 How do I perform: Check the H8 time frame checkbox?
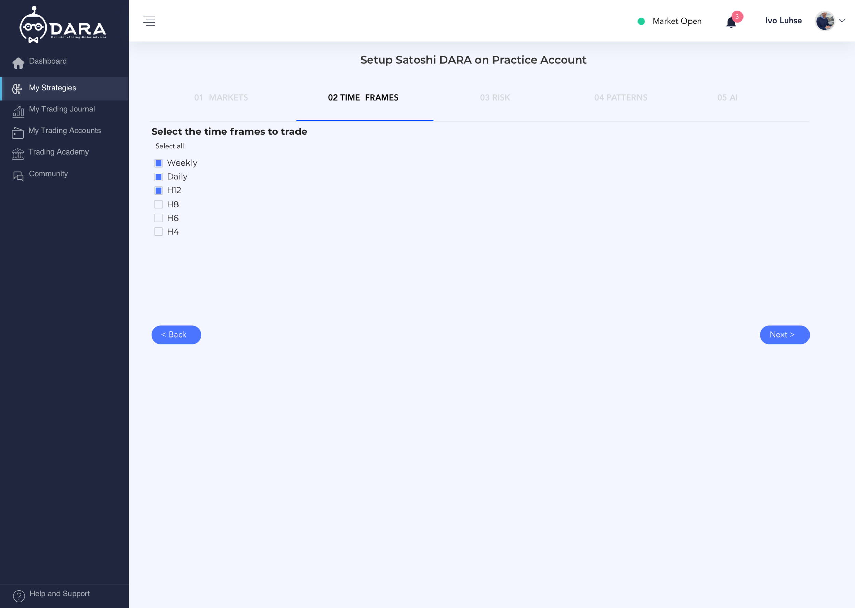pyautogui.click(x=158, y=204)
